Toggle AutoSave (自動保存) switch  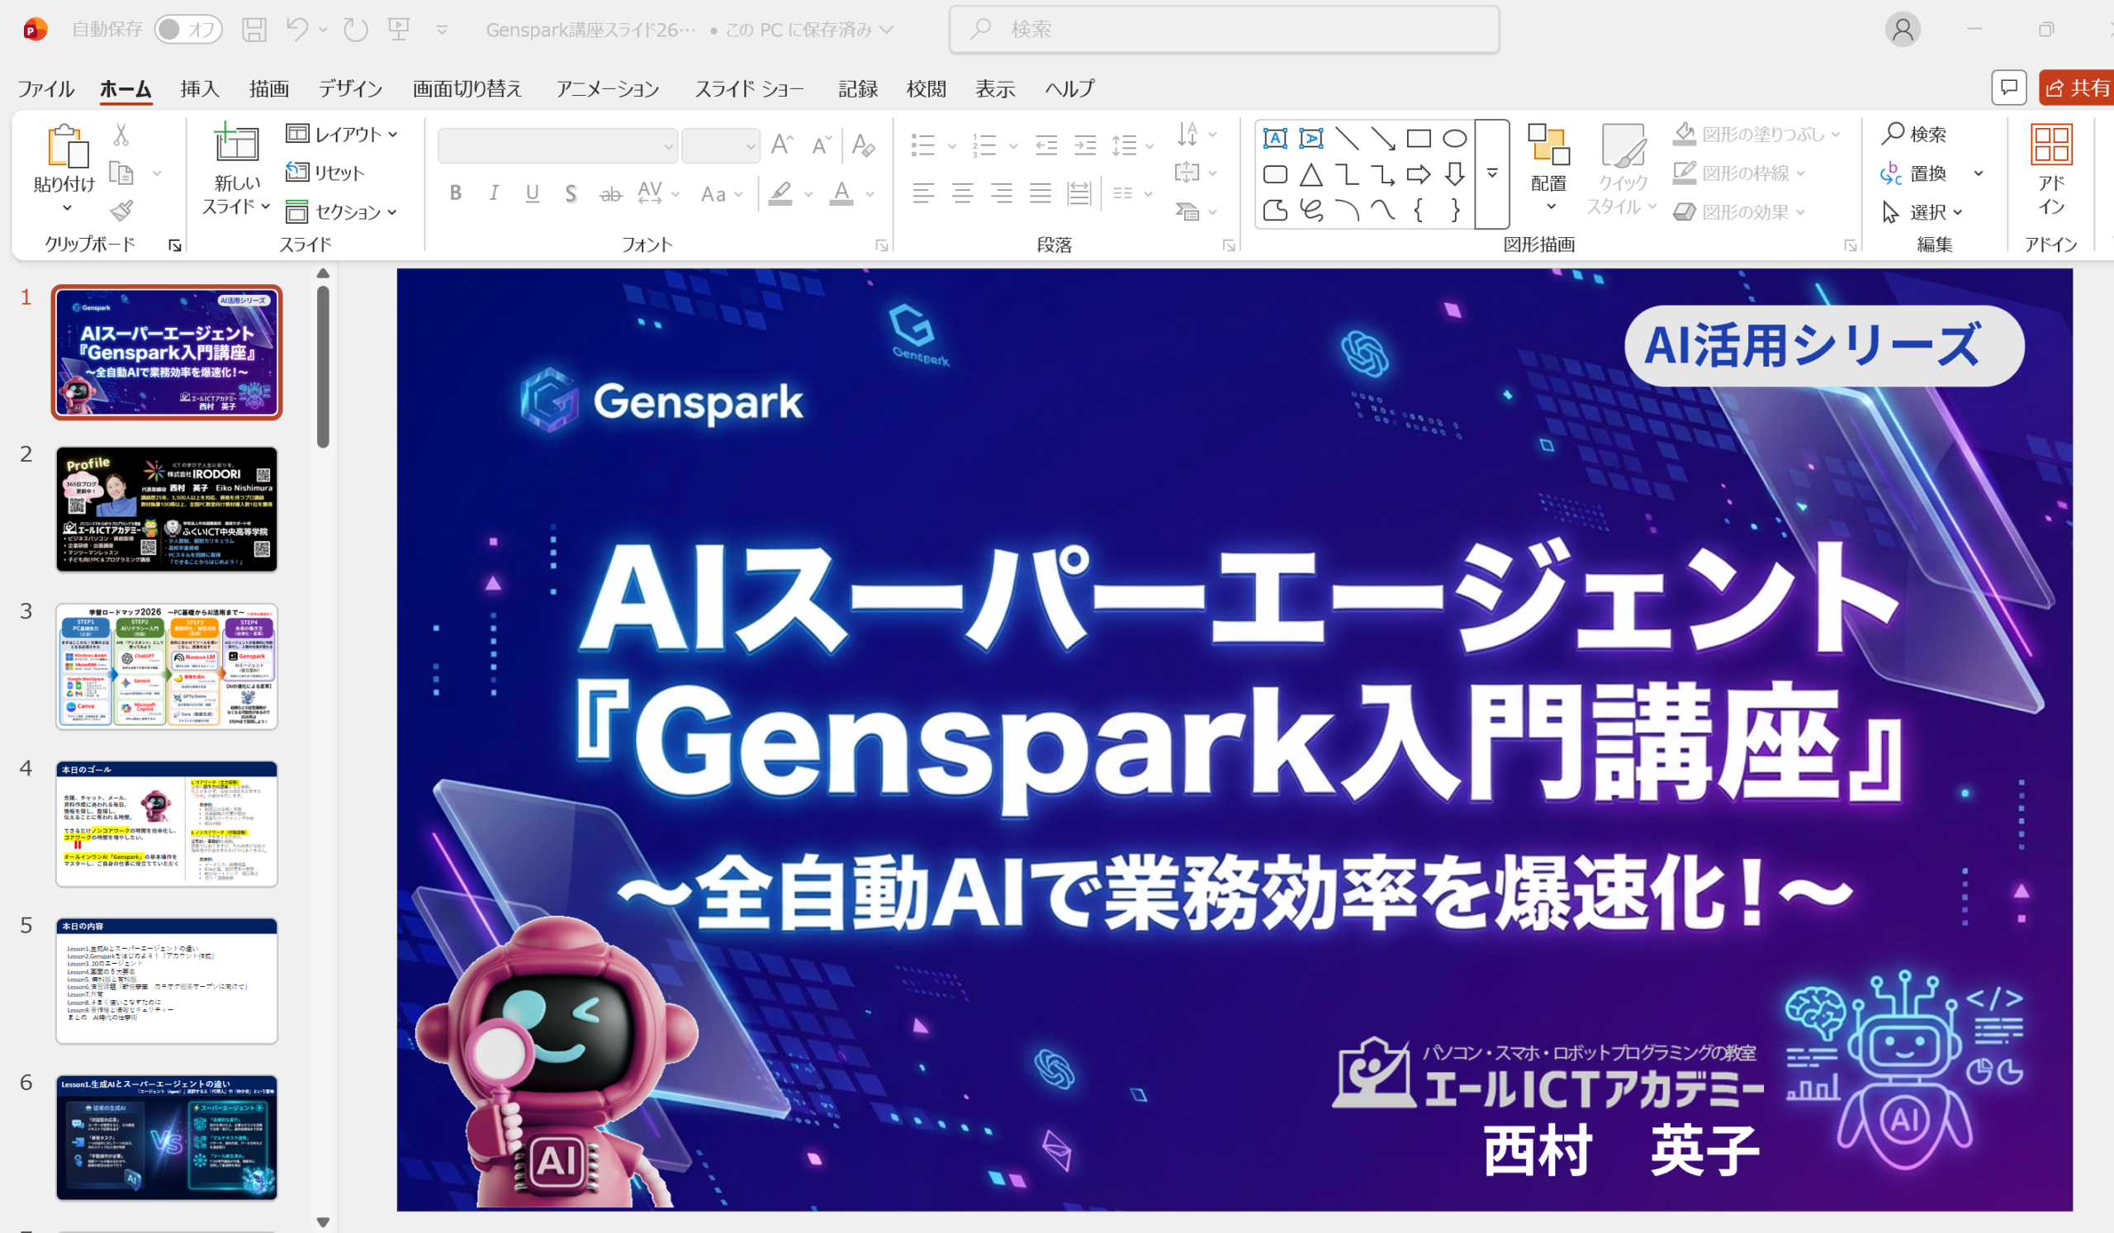pos(188,31)
